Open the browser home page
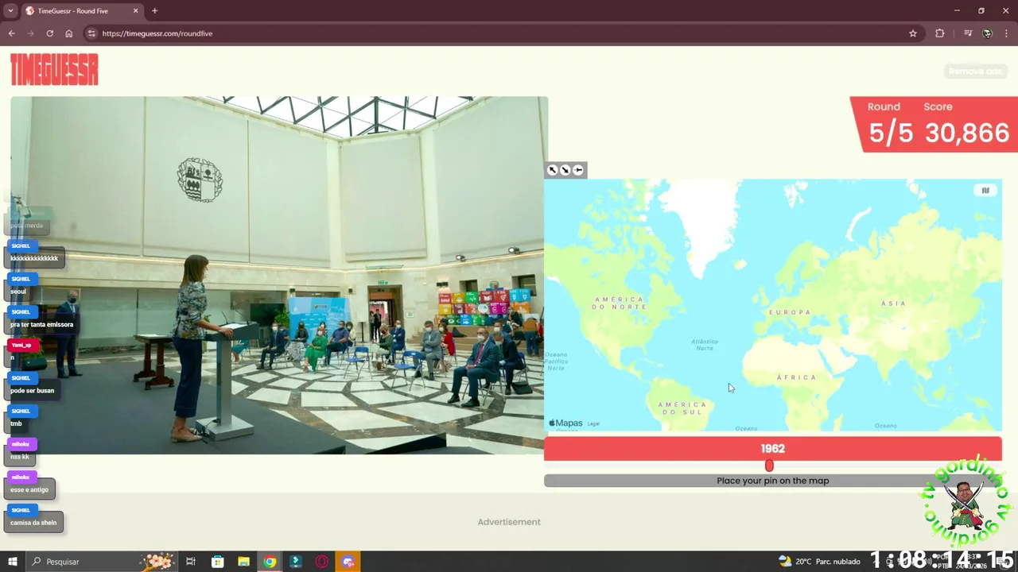The width and height of the screenshot is (1018, 572). 68,33
